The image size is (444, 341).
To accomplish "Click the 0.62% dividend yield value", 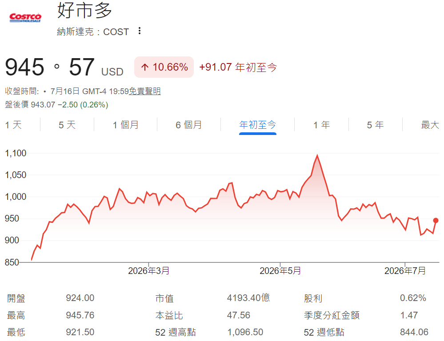I will tap(413, 298).
